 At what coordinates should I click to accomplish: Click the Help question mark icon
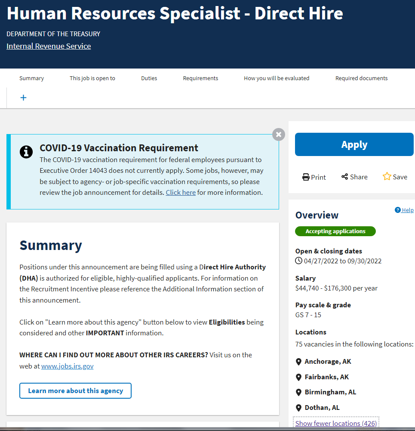397,210
